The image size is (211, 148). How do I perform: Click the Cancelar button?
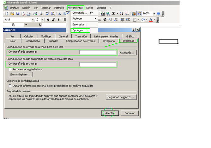coord(130,113)
